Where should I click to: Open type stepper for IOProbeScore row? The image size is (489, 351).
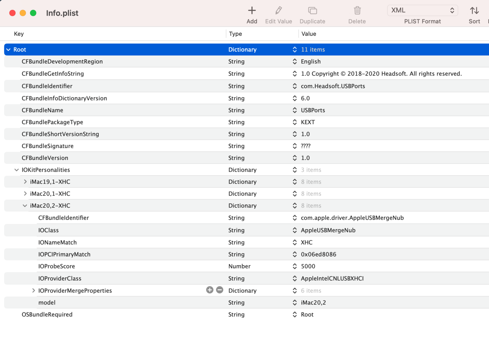[295, 266]
